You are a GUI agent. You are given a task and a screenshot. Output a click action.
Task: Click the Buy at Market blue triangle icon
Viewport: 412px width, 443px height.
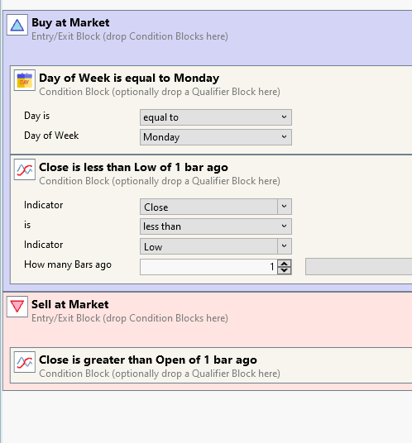point(17,25)
